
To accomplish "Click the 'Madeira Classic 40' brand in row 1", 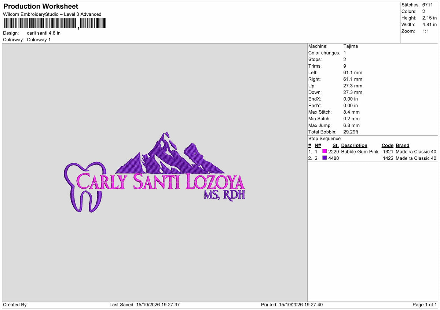I will tap(416, 151).
